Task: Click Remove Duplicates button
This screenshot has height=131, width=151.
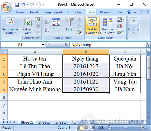Action: pos(108,26)
